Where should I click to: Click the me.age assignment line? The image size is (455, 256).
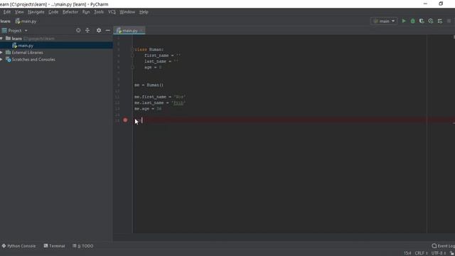[148, 109]
